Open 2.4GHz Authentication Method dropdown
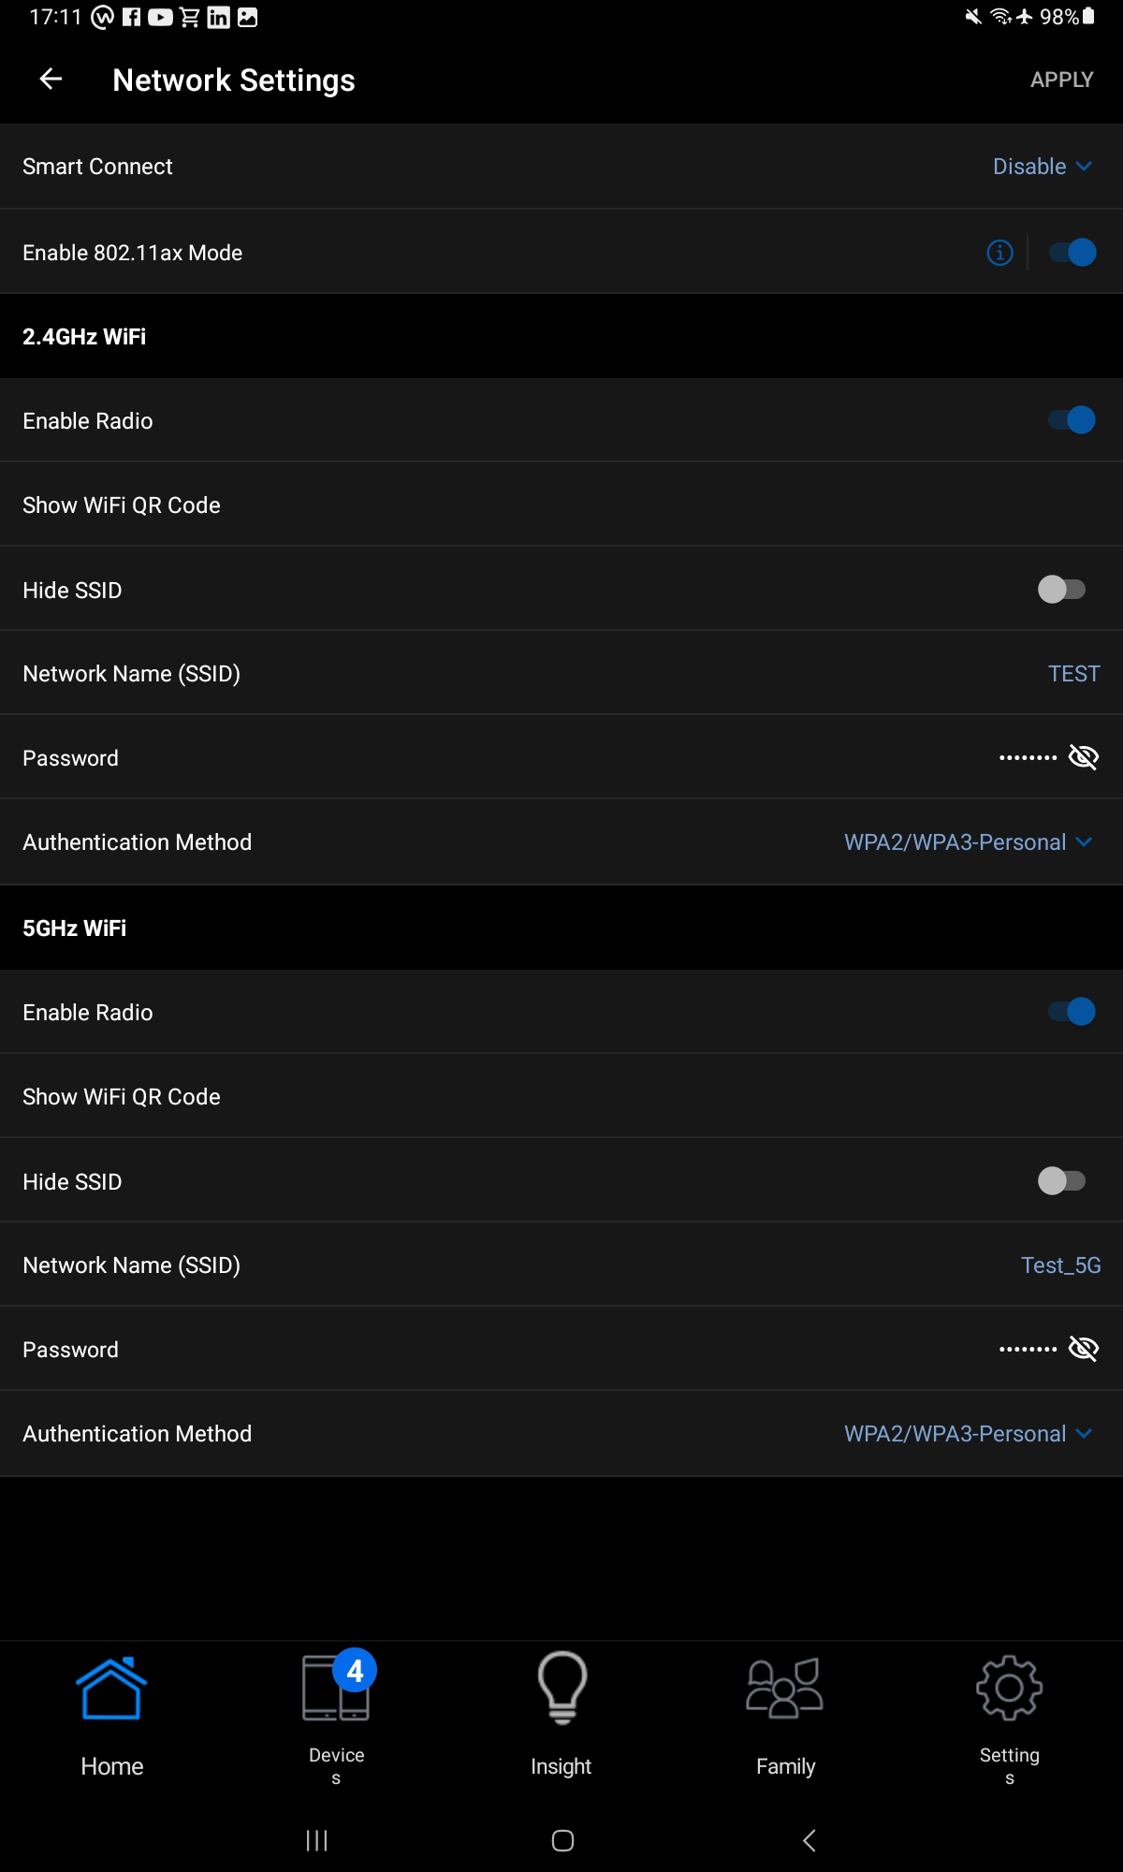 pos(968,842)
